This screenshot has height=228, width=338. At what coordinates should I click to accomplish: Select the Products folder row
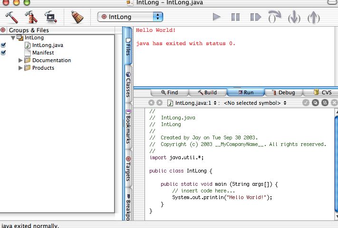click(43, 68)
